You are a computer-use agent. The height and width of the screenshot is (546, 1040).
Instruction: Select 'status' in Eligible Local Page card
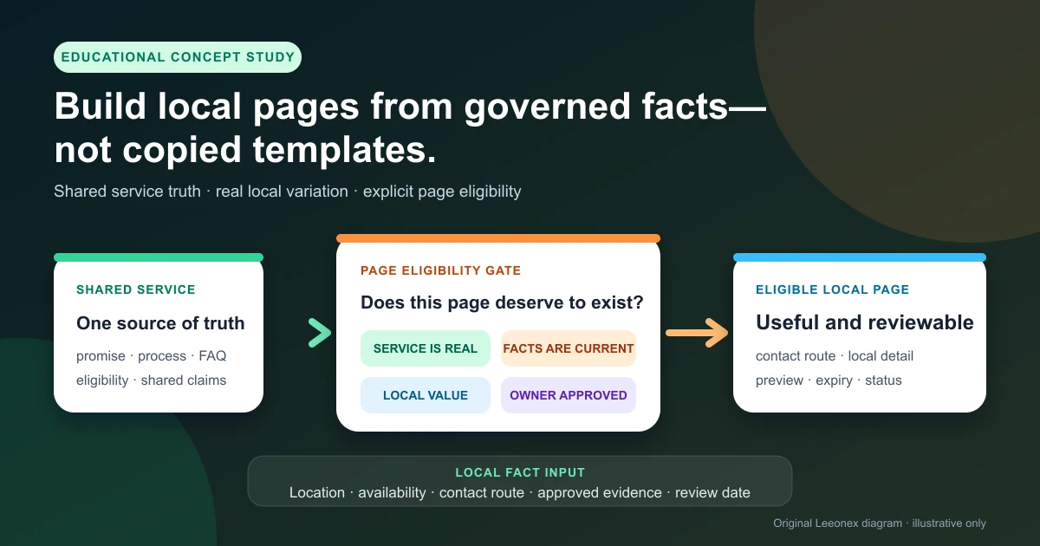click(x=883, y=380)
